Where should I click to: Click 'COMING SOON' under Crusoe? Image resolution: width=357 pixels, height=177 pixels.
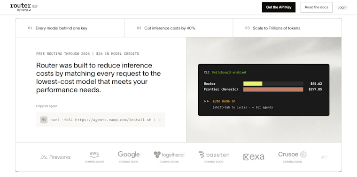[292, 162]
